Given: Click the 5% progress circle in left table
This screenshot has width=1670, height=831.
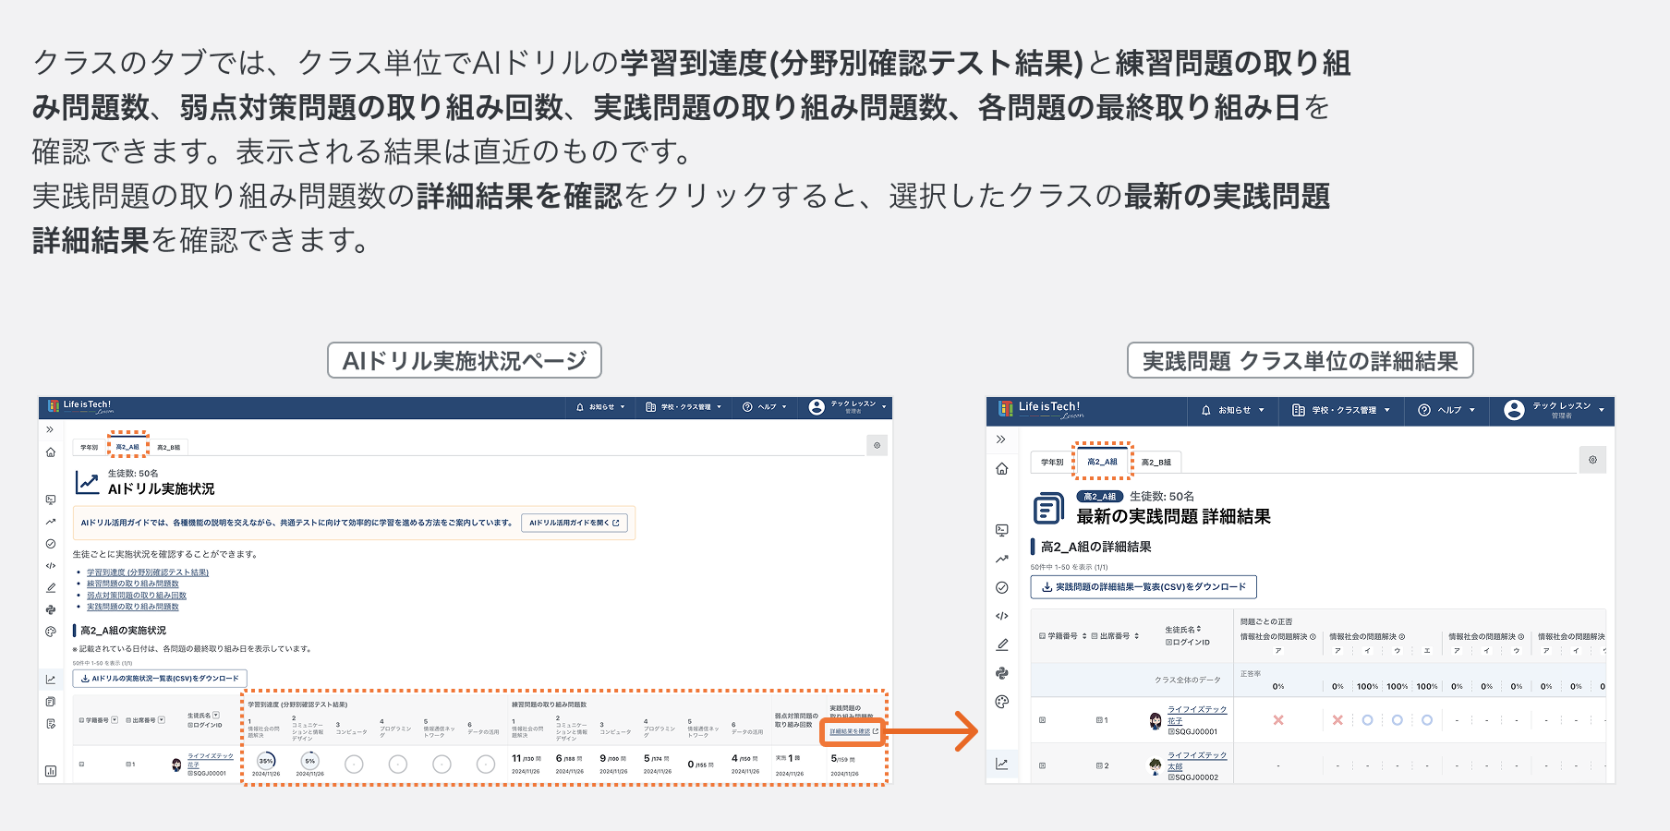Looking at the screenshot, I should point(310,762).
